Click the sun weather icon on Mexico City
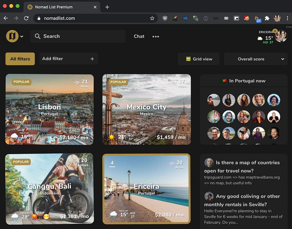The height and width of the screenshot is (229, 292). pos(112,137)
